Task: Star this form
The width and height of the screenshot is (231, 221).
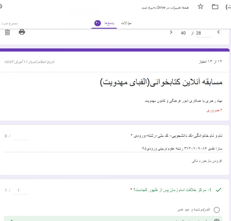Action: coord(200,6)
